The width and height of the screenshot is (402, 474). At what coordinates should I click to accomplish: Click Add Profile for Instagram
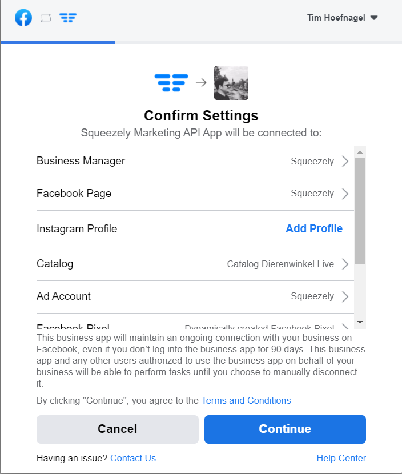pyautogui.click(x=314, y=229)
